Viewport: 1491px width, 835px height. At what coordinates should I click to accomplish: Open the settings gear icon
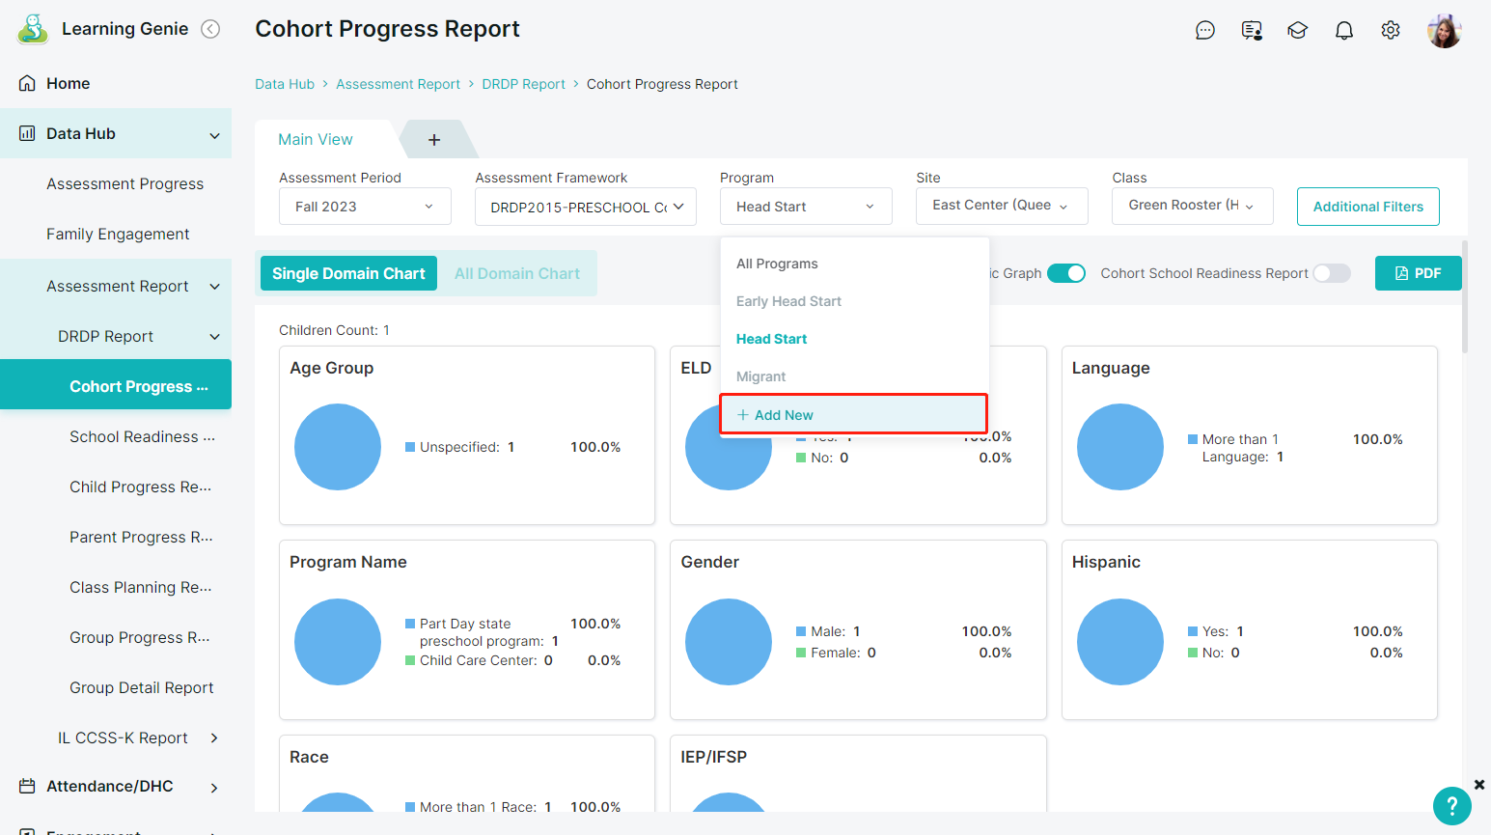[x=1390, y=31]
